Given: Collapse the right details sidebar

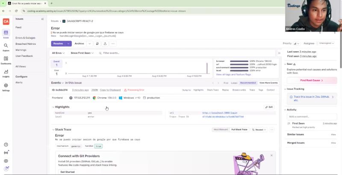Looking at the screenshot, I should tap(279, 53).
